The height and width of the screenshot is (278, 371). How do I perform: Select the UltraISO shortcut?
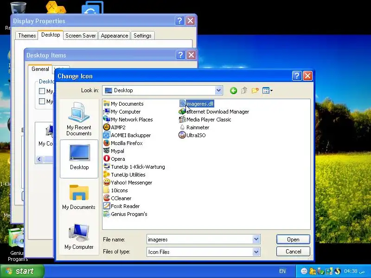192,135
